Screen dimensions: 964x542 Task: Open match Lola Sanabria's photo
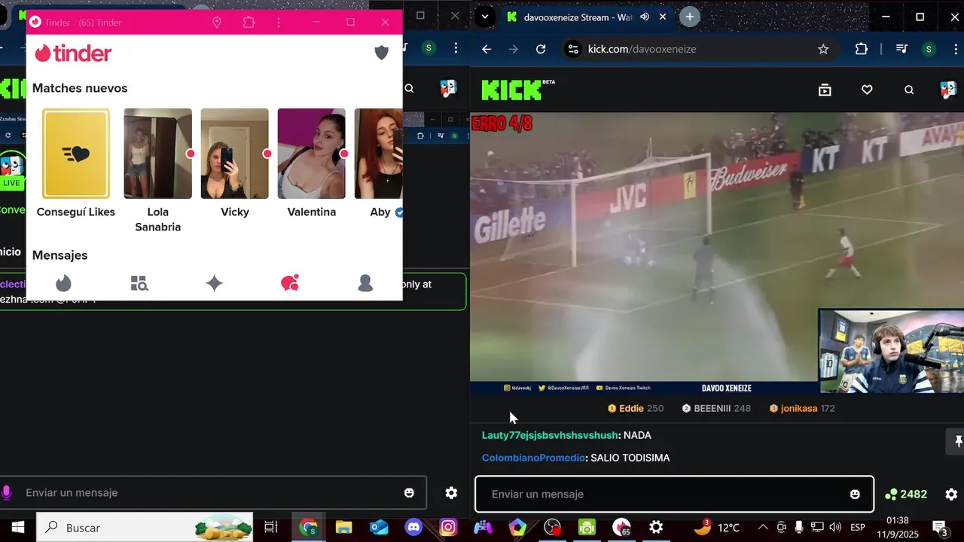coord(157,154)
